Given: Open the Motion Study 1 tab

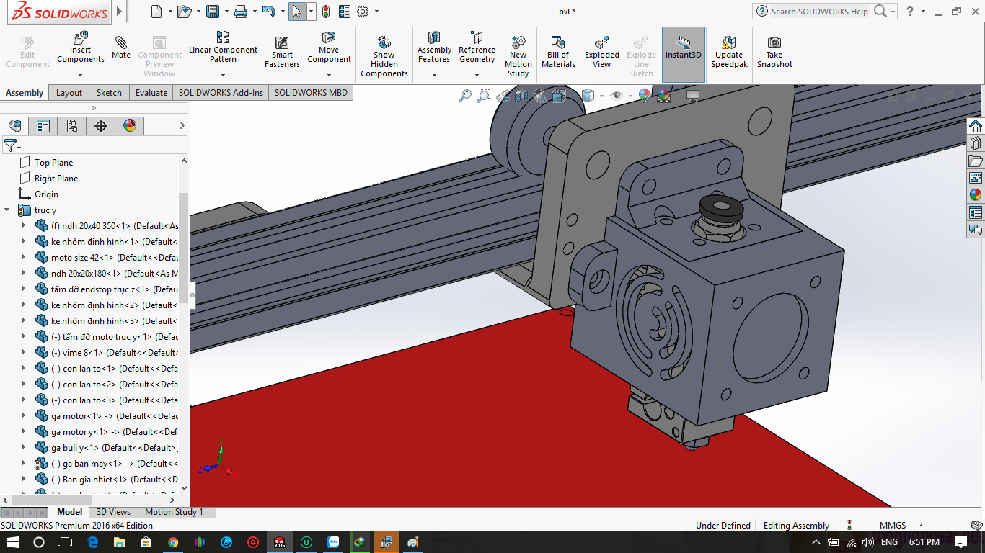Looking at the screenshot, I should (175, 512).
